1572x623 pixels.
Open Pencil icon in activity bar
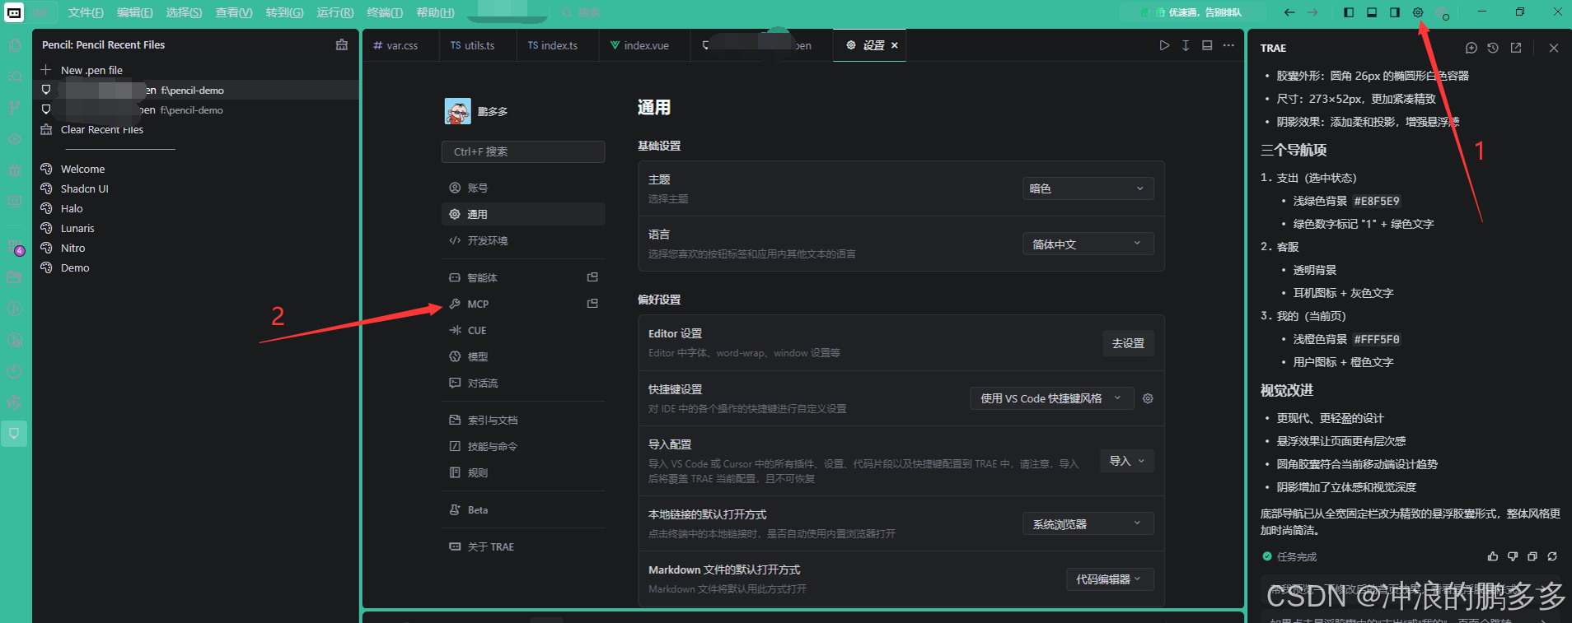click(x=14, y=433)
